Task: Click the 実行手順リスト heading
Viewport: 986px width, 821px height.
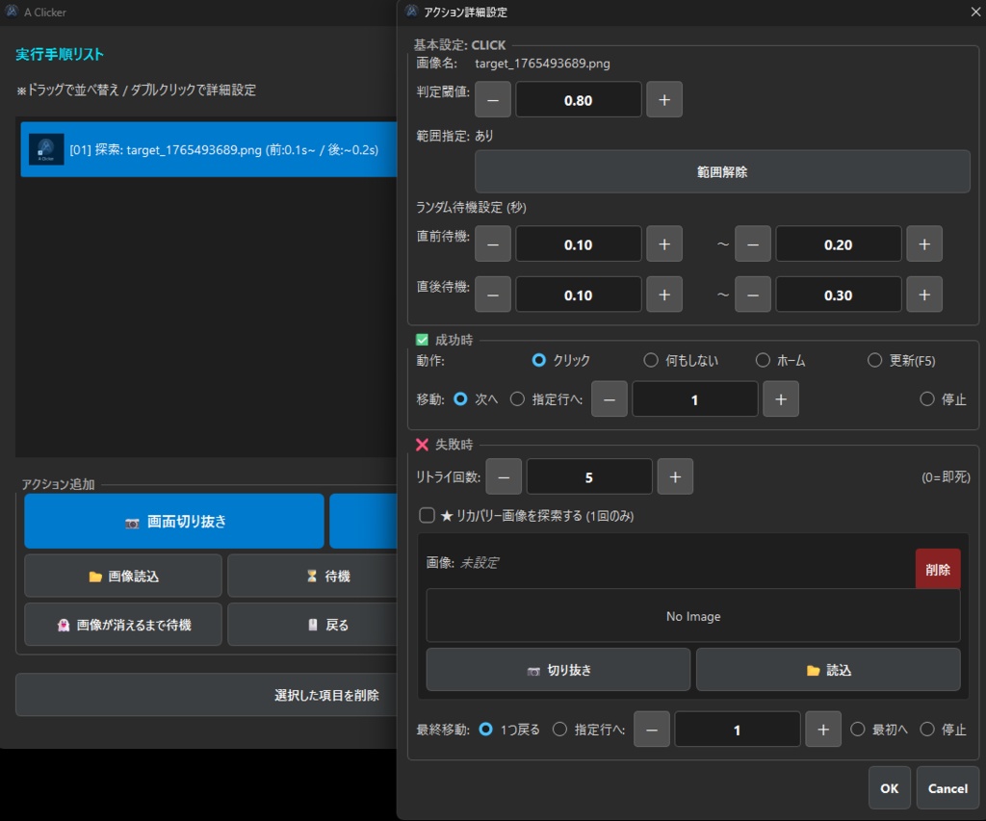Action: 60,54
